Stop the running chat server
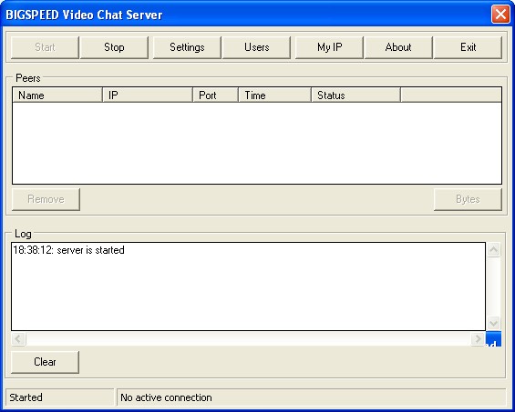Image resolution: width=515 pixels, height=412 pixels. click(x=114, y=47)
